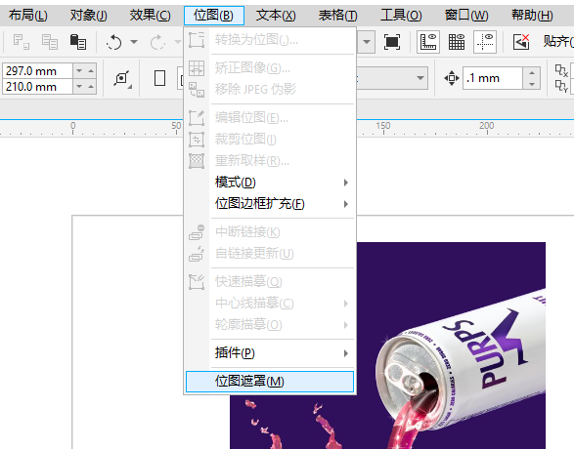This screenshot has width=574, height=449.
Task: Increase page width with up arrow
Action: [91, 71]
